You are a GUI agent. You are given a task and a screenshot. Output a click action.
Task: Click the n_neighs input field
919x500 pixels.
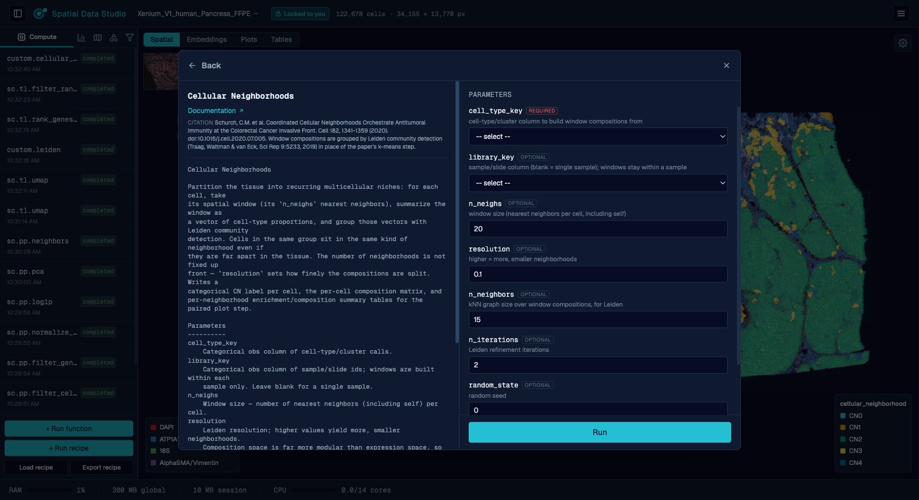[598, 228]
